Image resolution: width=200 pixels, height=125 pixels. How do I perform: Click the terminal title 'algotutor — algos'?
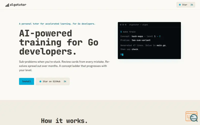pyautogui.click(x=138, y=24)
